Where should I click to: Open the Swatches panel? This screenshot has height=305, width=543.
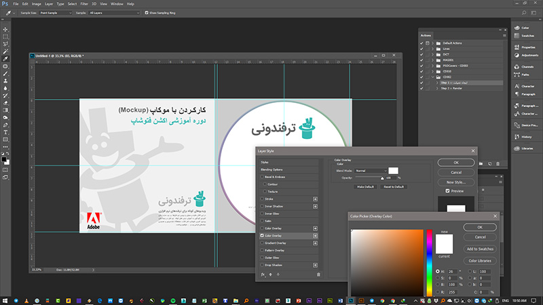coord(527,35)
